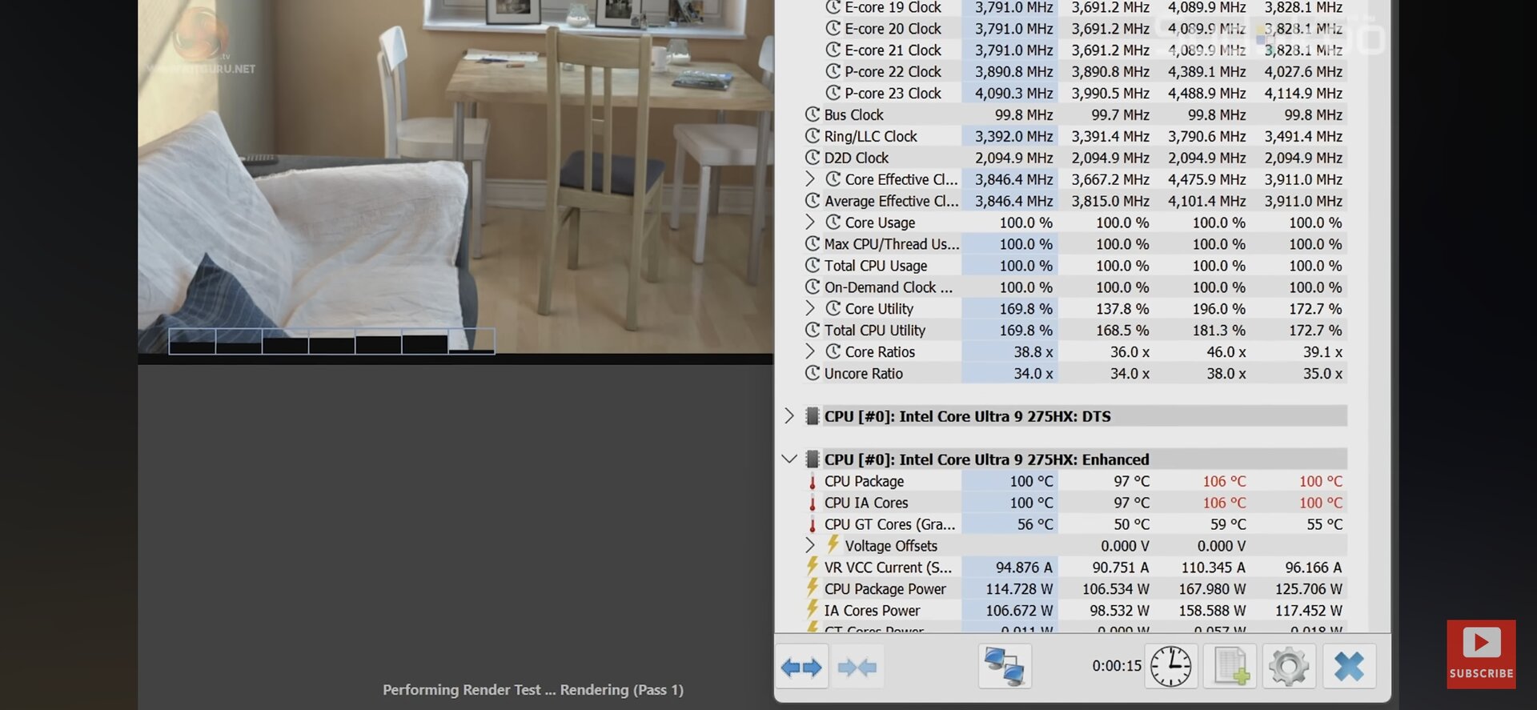This screenshot has width=1537, height=710.
Task: Click the '167.980 W' maximum power value
Action: (x=1212, y=589)
